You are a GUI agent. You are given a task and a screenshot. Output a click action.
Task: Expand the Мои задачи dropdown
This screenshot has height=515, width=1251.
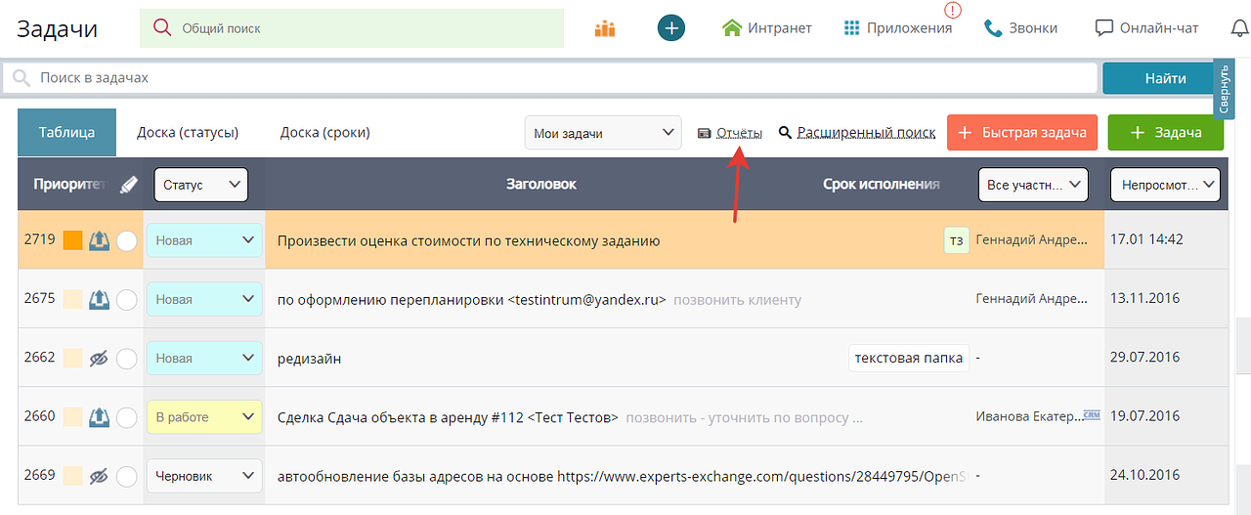click(x=602, y=133)
